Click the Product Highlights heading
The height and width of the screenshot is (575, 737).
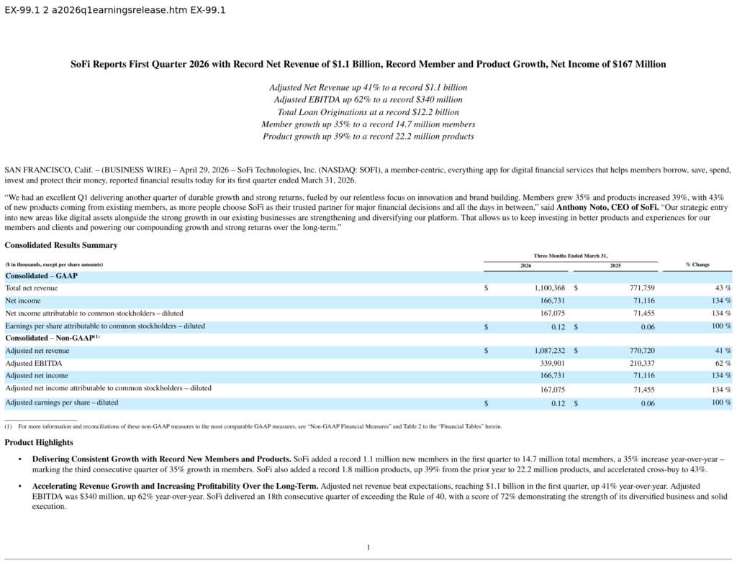coord(39,442)
